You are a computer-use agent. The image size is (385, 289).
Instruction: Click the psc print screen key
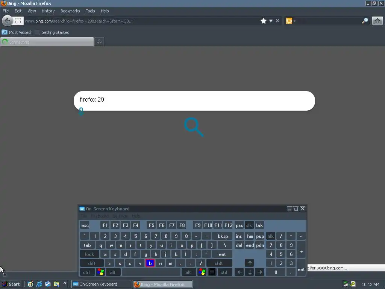(239, 225)
